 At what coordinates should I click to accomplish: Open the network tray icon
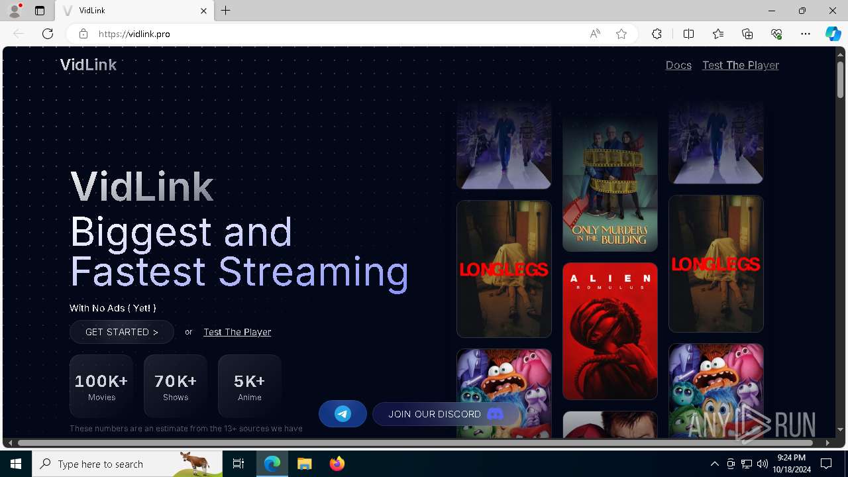747,464
